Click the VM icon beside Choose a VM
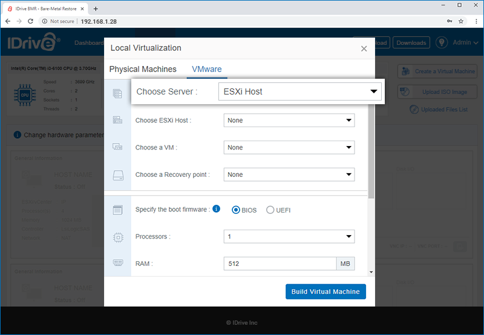 point(117,147)
